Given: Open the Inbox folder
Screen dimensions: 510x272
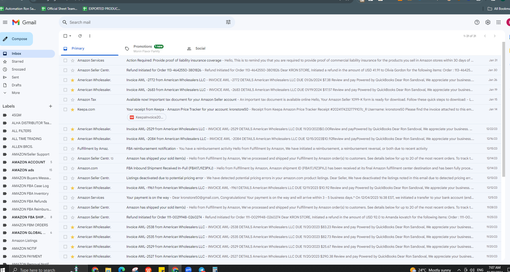Looking at the screenshot, I should [27, 54].
